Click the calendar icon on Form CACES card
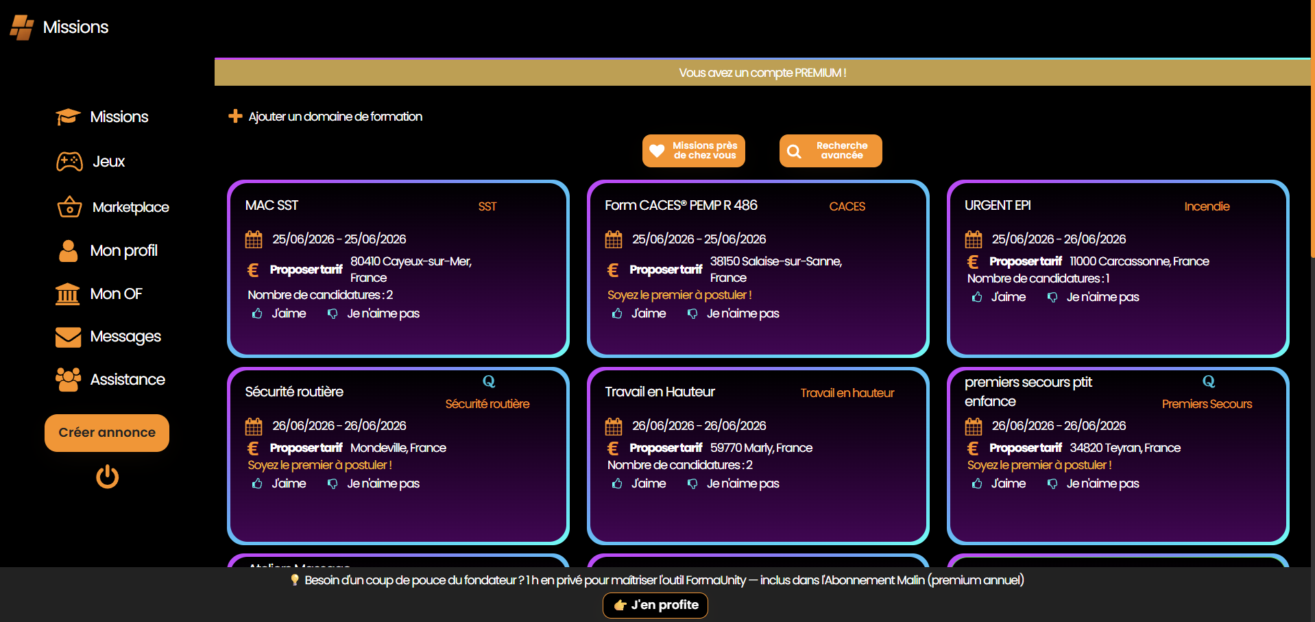This screenshot has height=622, width=1315. tap(614, 239)
